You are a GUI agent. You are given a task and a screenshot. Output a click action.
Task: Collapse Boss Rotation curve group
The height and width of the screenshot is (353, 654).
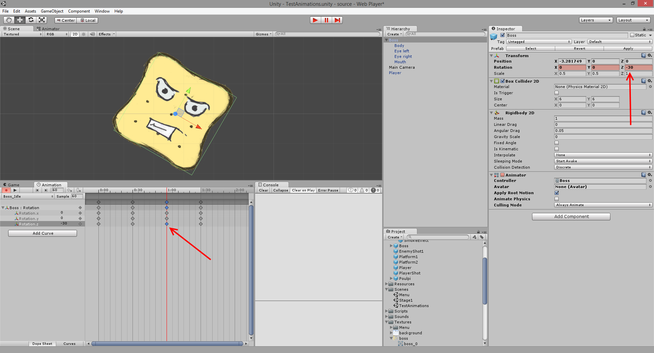(x=3, y=208)
